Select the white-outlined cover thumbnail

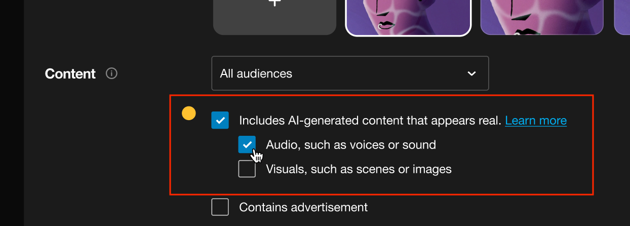coord(408,18)
